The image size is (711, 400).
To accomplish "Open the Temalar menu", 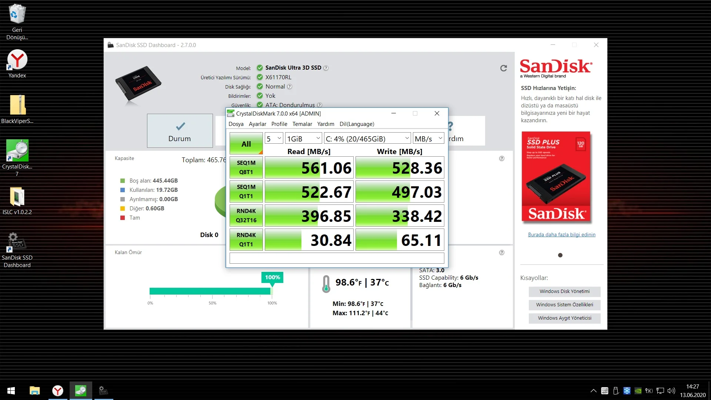I will point(302,124).
